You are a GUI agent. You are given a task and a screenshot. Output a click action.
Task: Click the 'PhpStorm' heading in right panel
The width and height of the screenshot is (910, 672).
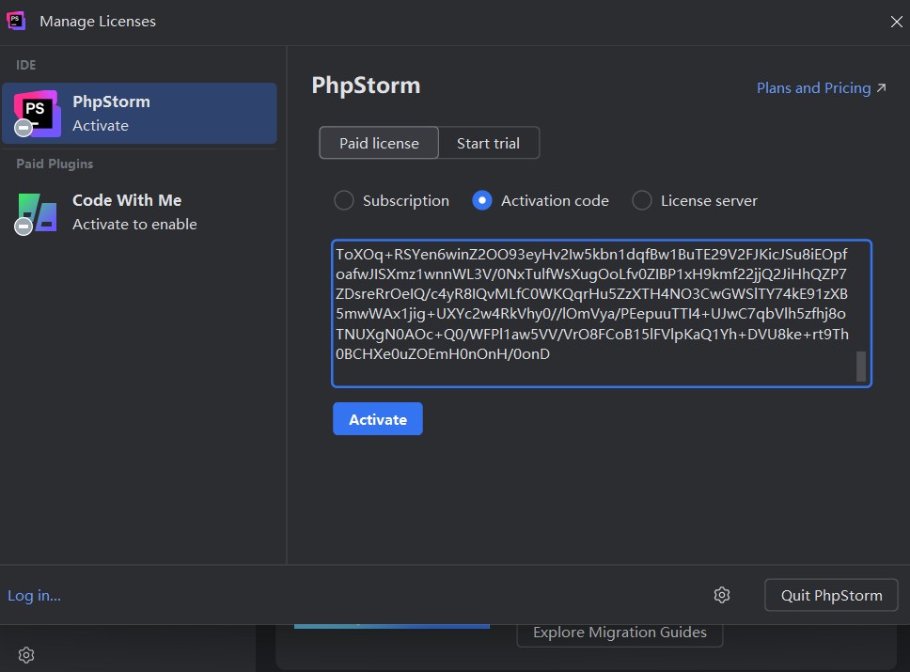point(366,86)
